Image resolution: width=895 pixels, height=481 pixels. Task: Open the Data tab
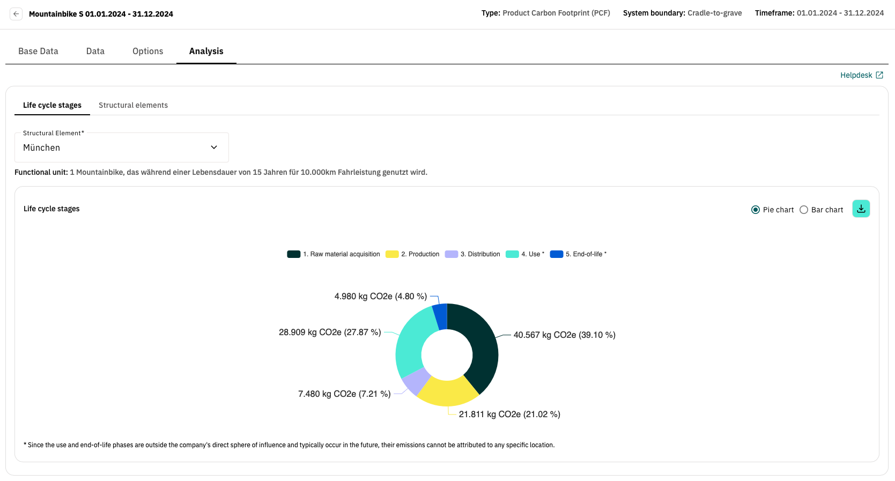tap(95, 51)
